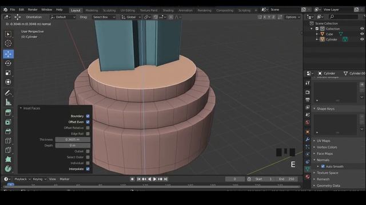Image resolution: width=366 pixels, height=205 pixels.
Task: Select the Spin tool
Action: 8,169
